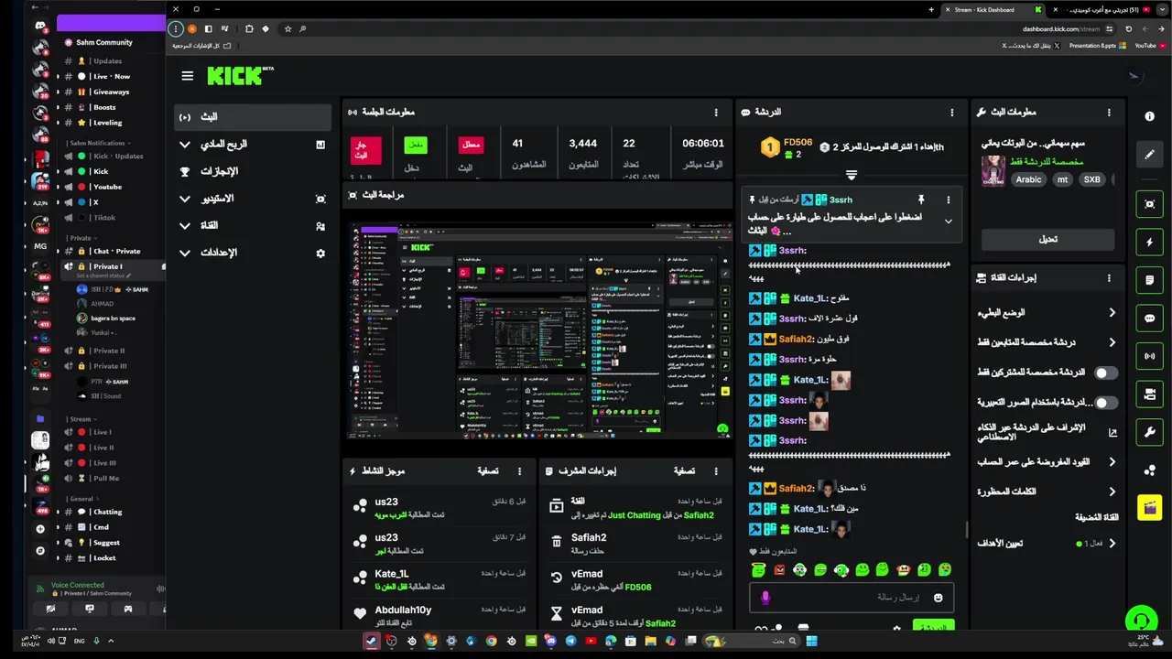Image resolution: width=1172 pixels, height=659 pixels.
Task: Click the send message input field
Action: tap(852, 598)
